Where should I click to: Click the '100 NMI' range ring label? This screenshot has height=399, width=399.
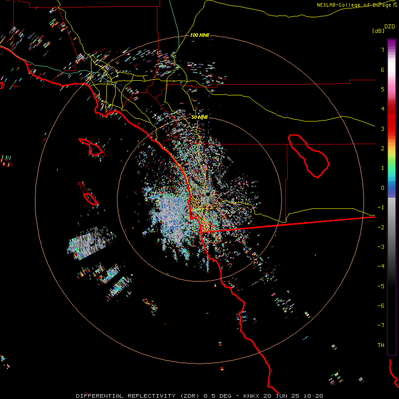199,35
